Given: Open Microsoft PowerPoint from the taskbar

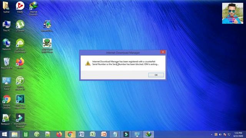Looking at the screenshot, I should pos(103,134).
